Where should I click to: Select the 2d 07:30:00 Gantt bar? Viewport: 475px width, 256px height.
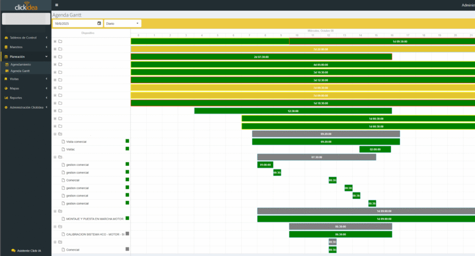click(x=261, y=57)
